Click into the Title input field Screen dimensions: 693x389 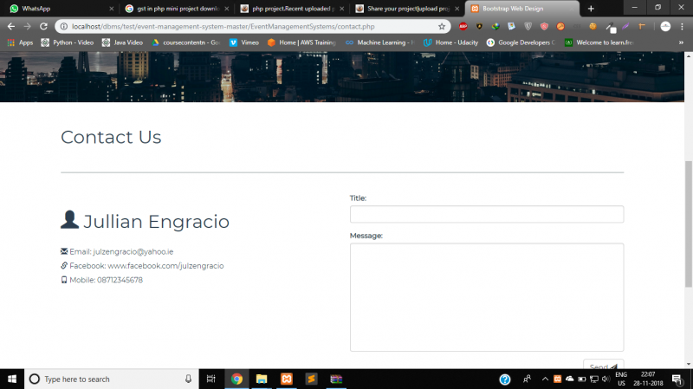coord(487,214)
